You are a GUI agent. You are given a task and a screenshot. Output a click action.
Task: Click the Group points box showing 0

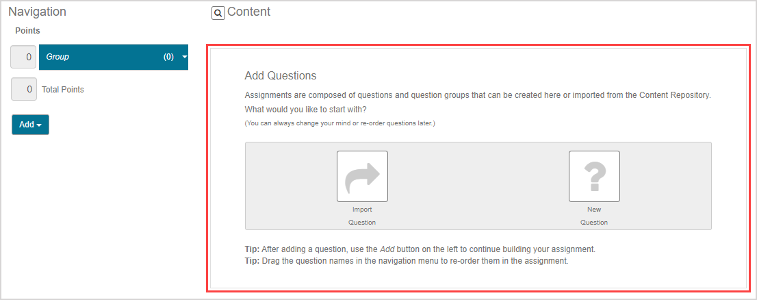coord(23,58)
